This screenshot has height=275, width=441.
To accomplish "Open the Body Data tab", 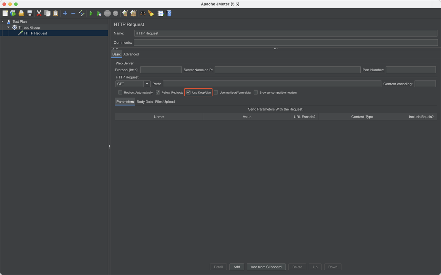I will click(x=144, y=102).
